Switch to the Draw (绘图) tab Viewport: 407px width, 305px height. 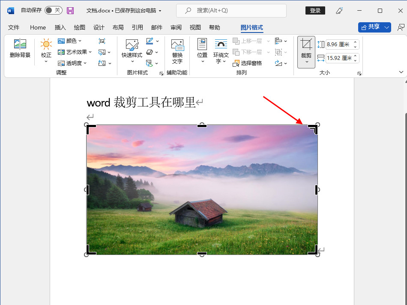(79, 27)
